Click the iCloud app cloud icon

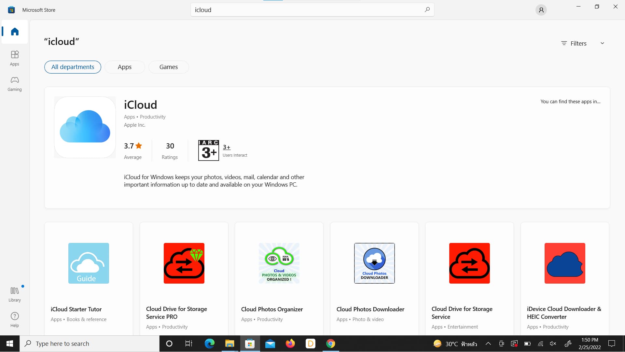tap(85, 127)
